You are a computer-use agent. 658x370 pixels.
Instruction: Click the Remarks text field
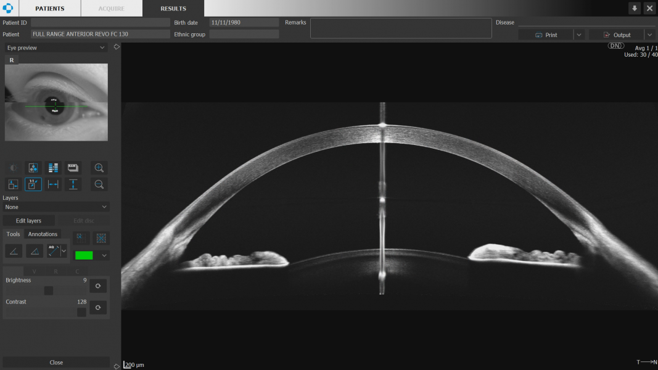[x=401, y=28]
